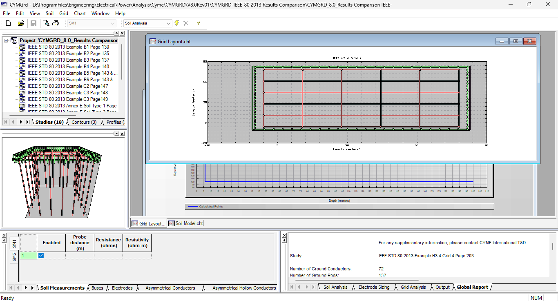
Task: Open the Soil menu
Action: 49,13
